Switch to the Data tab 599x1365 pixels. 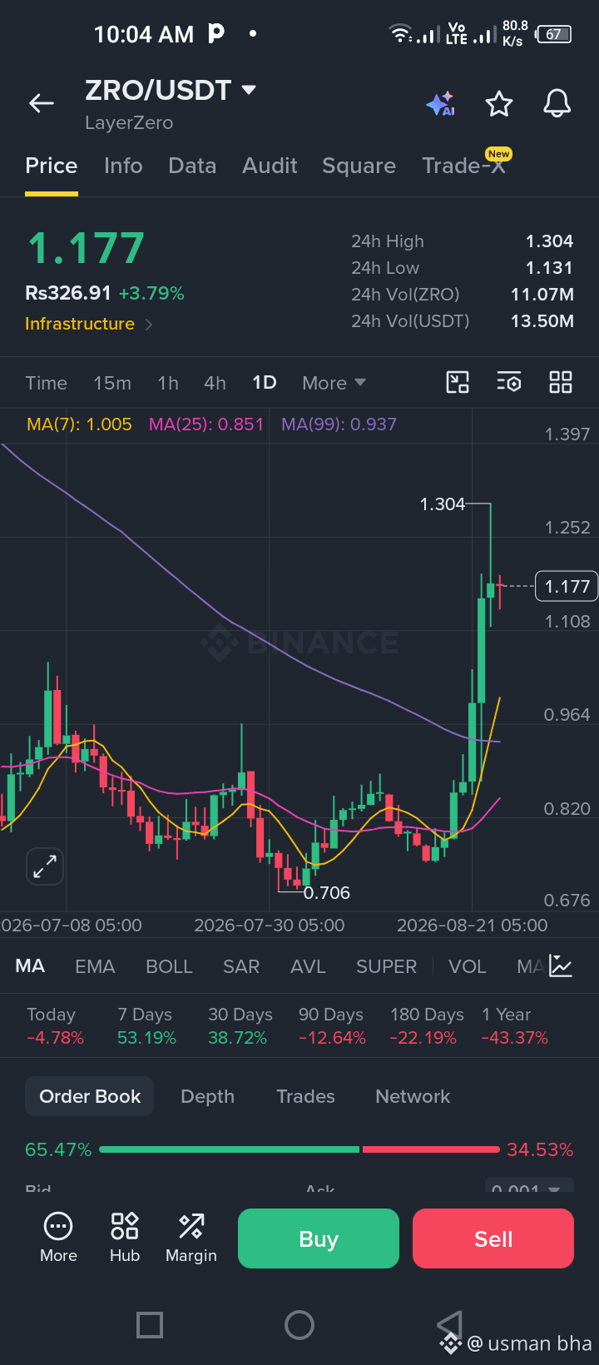click(192, 166)
